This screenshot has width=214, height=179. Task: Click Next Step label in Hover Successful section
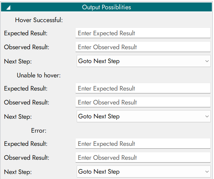click(x=18, y=61)
